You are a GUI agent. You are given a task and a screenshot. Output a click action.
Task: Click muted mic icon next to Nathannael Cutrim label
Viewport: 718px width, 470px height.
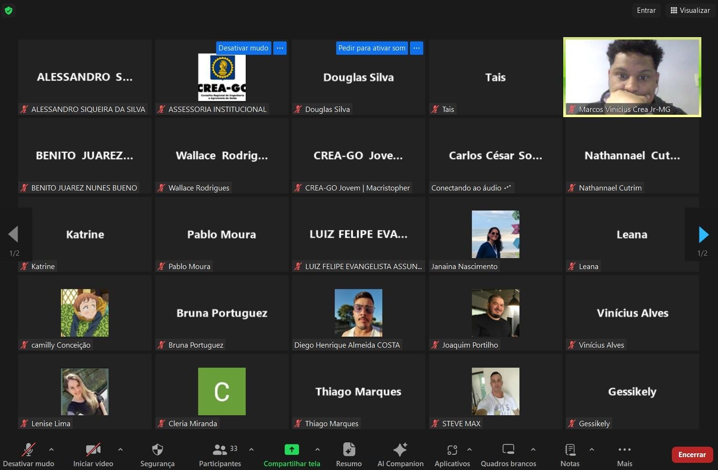tap(572, 188)
